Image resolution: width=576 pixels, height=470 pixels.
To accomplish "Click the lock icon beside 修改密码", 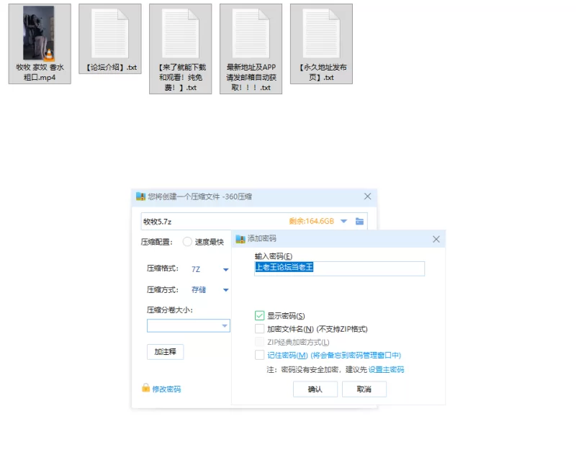I will tap(146, 388).
